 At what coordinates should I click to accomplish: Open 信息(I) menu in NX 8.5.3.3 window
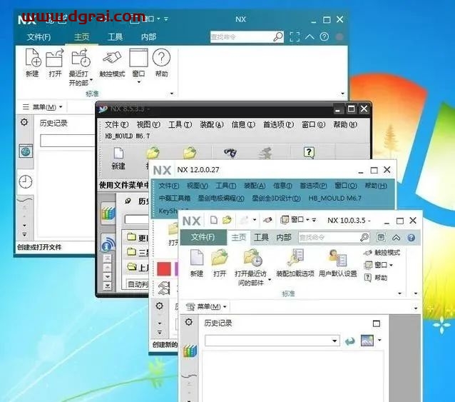[243, 125]
